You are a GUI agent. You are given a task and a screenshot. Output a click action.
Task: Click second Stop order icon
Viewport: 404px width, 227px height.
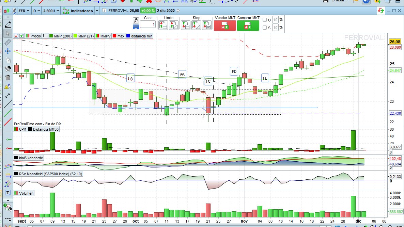(196, 25)
